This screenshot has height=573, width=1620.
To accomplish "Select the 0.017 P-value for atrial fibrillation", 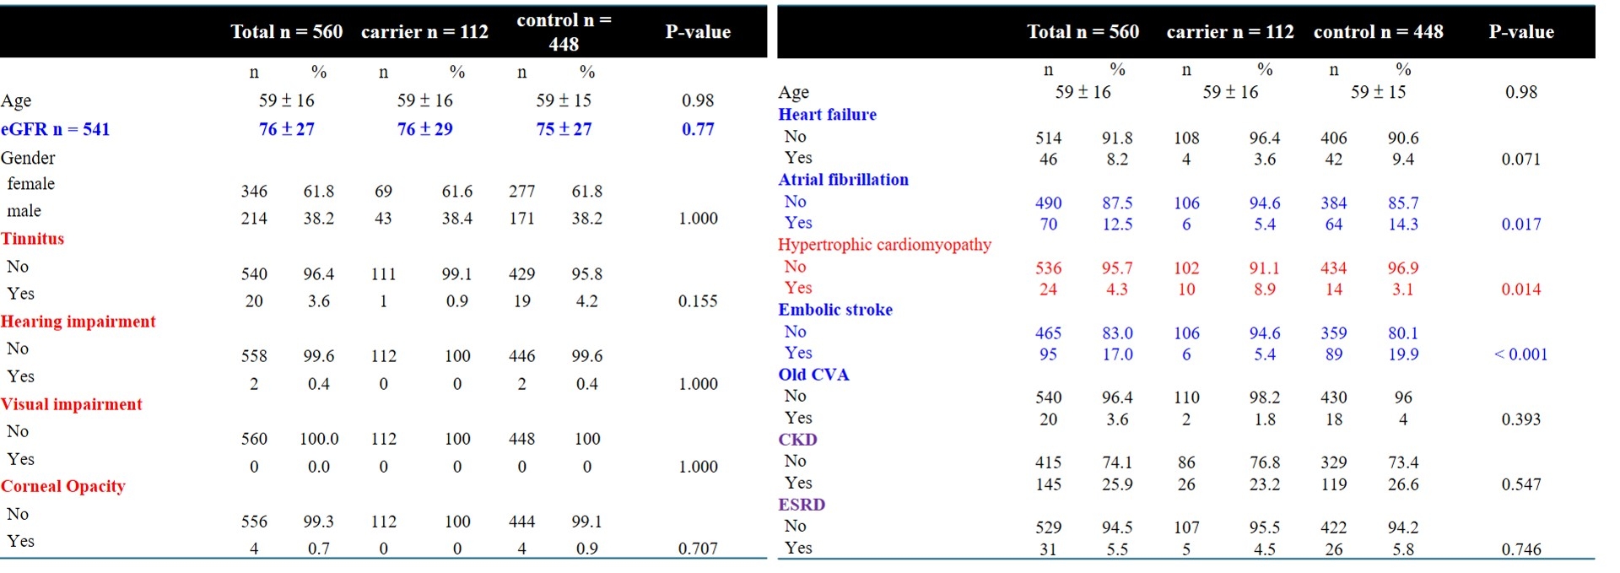I will click(x=1520, y=224).
